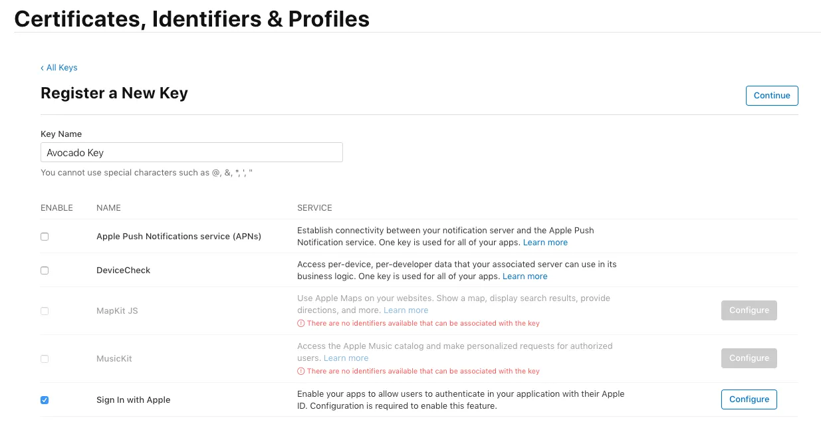Click the Continue button
The height and width of the screenshot is (444, 821).
click(771, 95)
